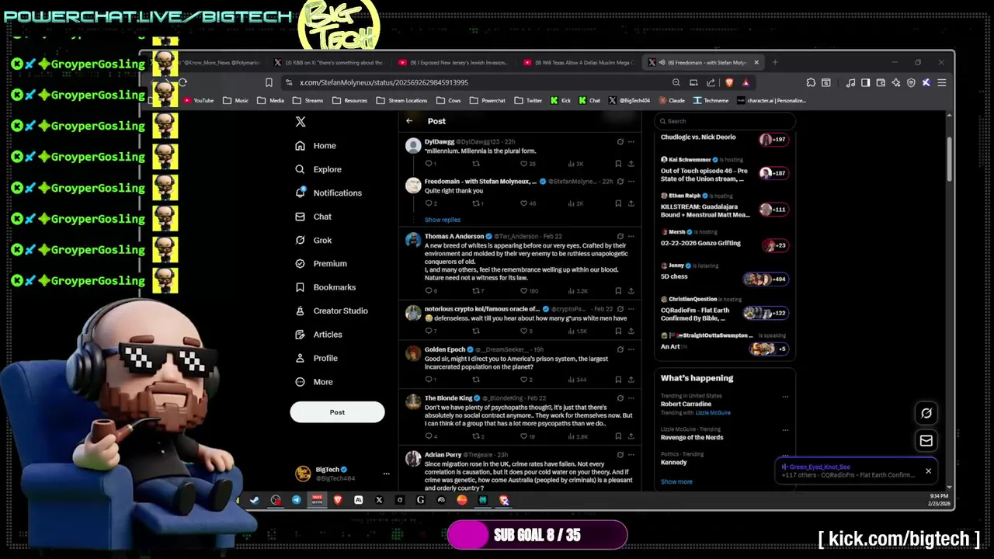
Task: Open a new browser tab
Action: click(774, 63)
